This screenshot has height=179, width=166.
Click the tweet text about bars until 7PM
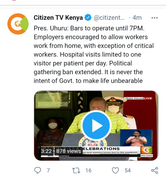click(x=94, y=55)
